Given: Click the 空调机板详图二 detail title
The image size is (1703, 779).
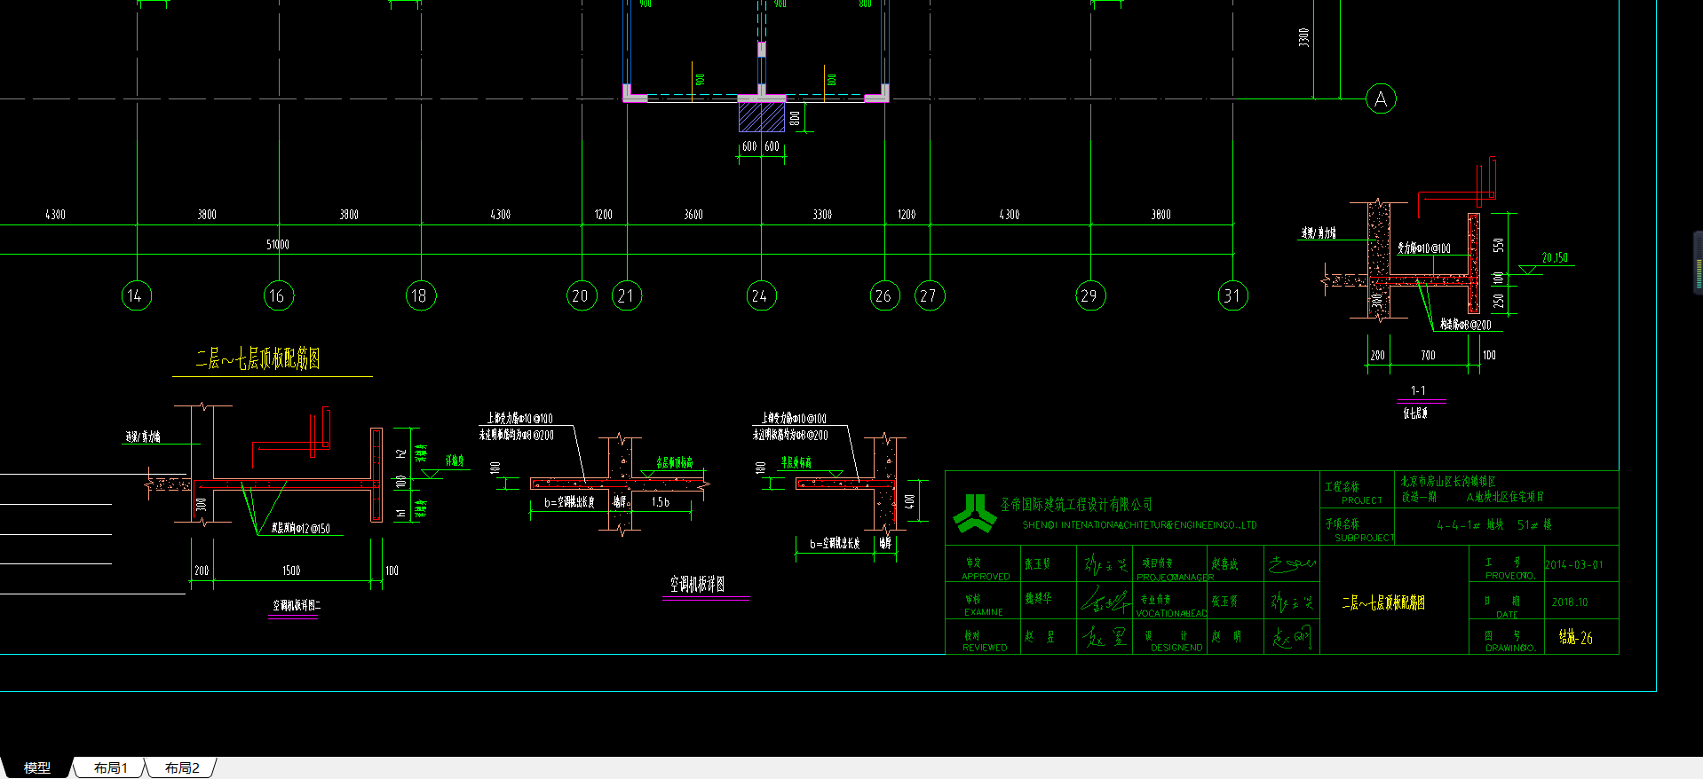Looking at the screenshot, I should click(297, 605).
